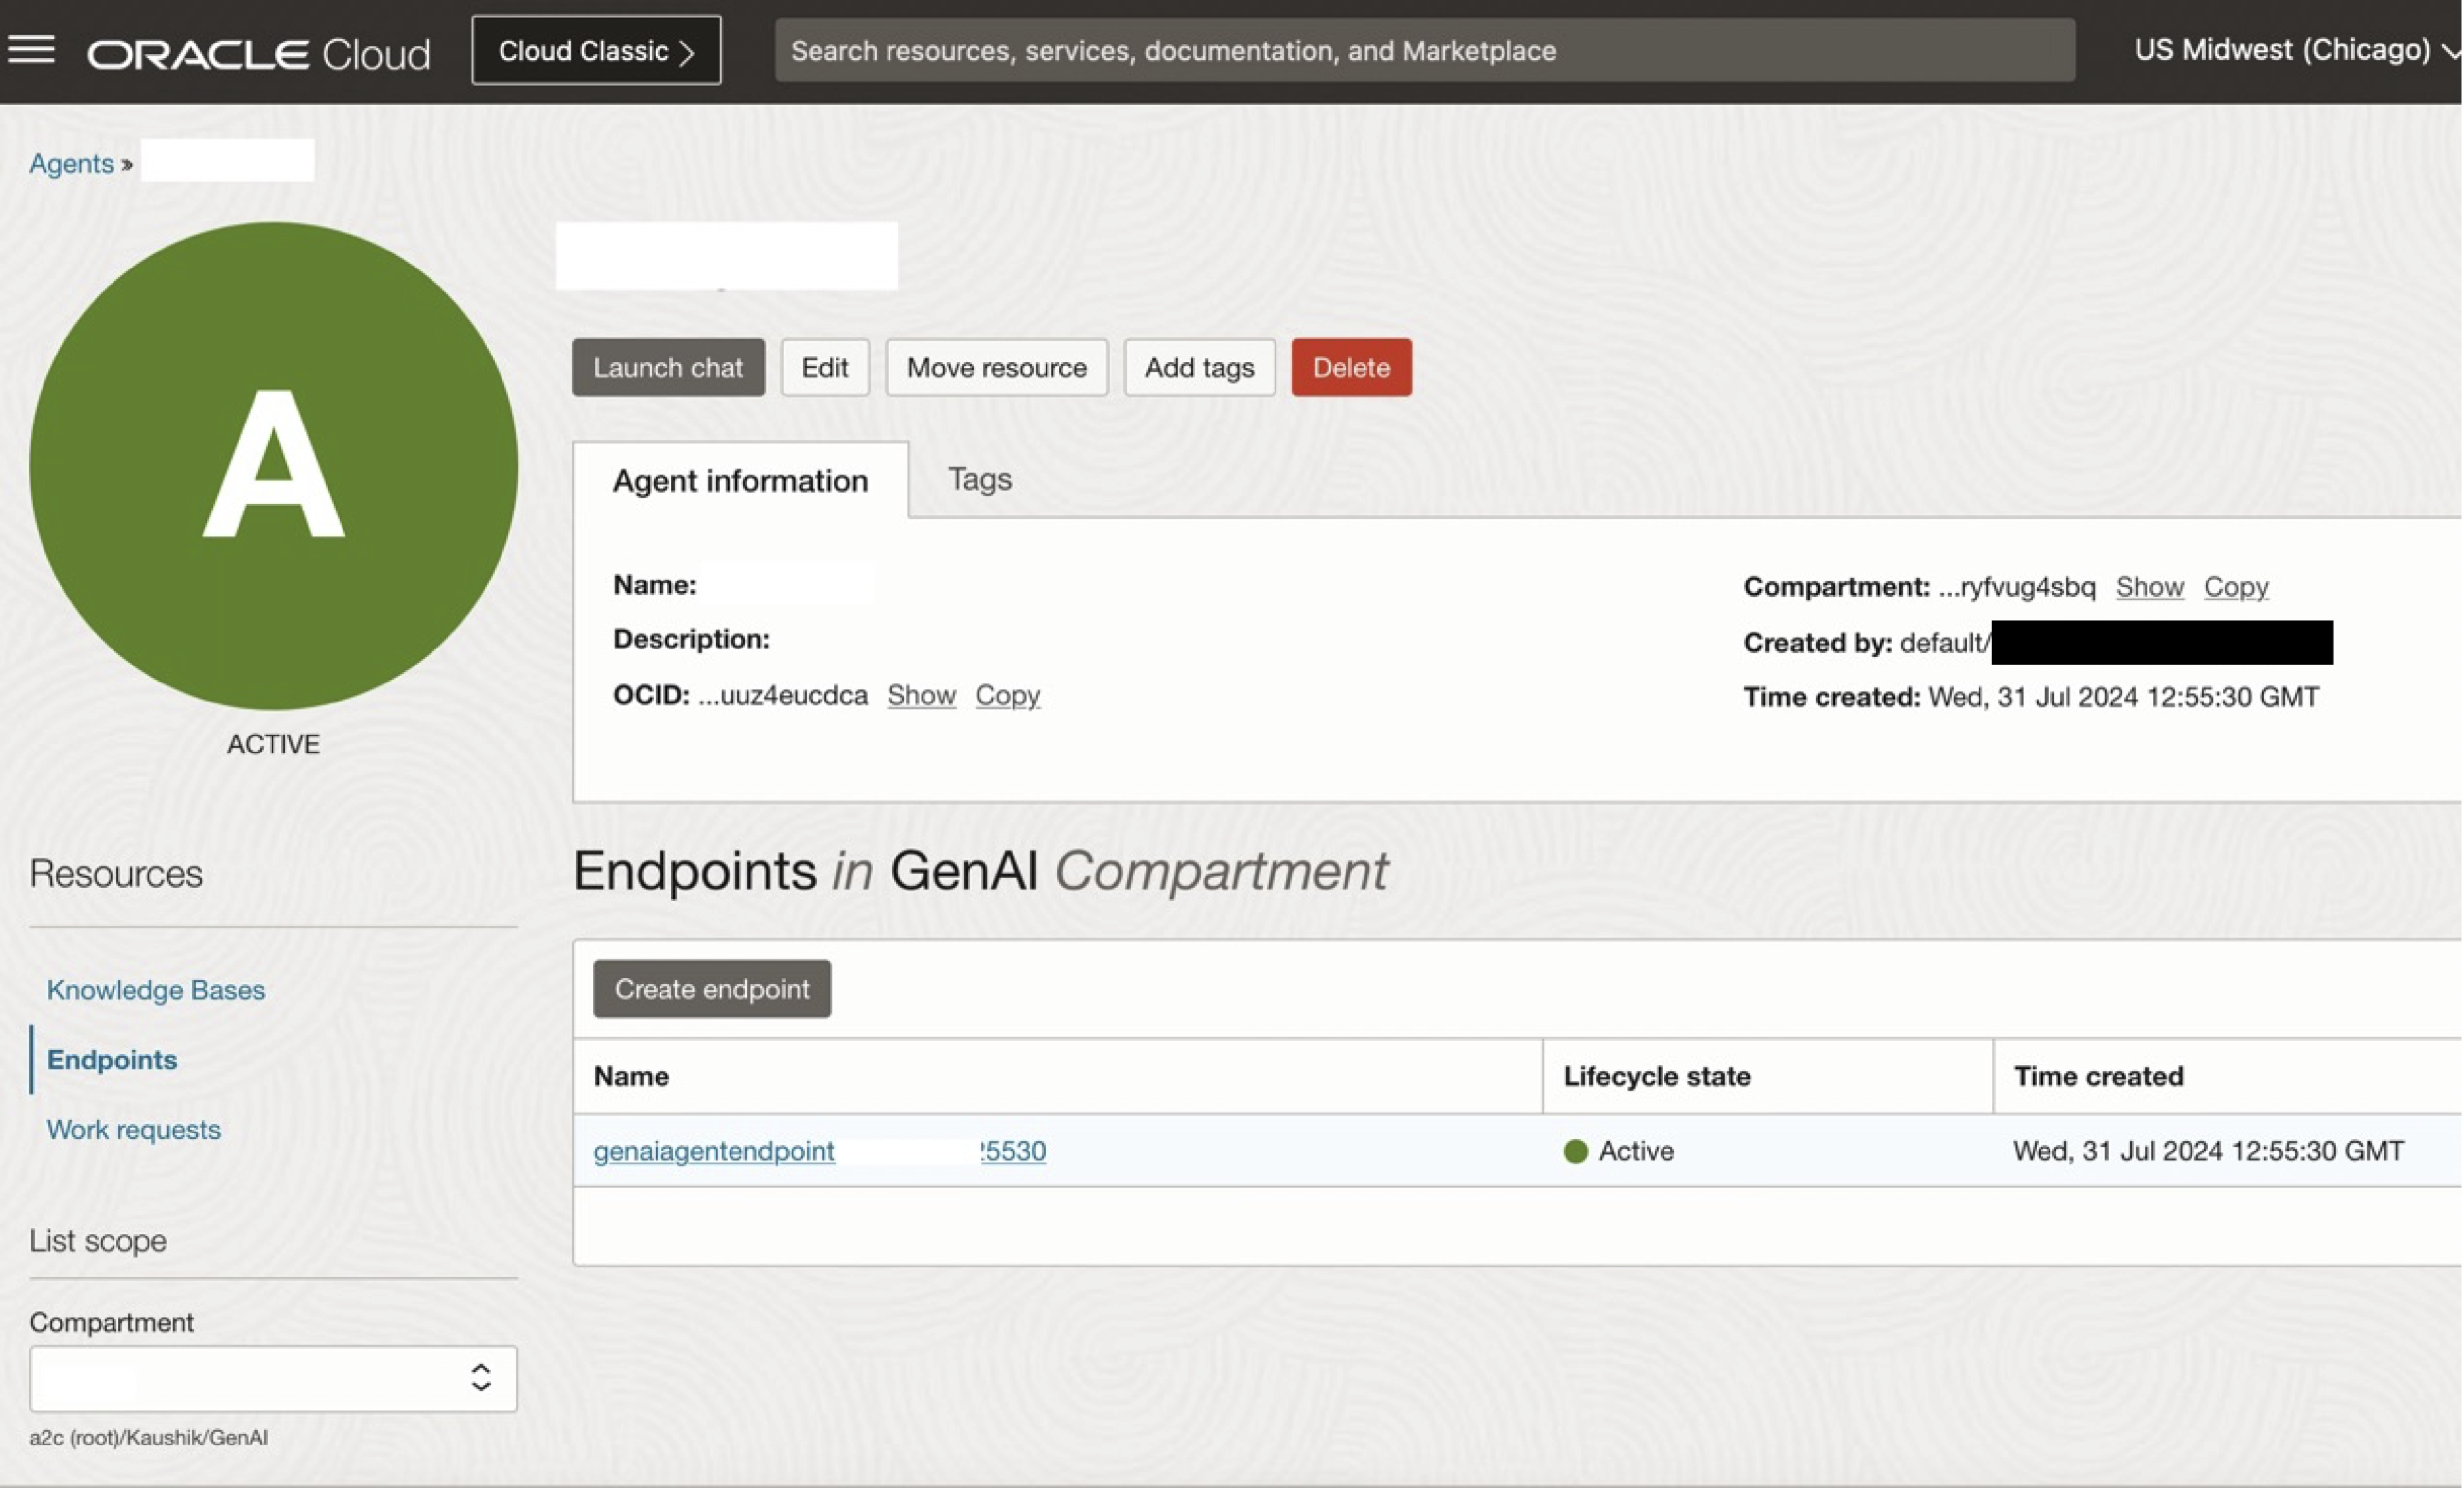Click the green Active status dot

pos(1577,1151)
